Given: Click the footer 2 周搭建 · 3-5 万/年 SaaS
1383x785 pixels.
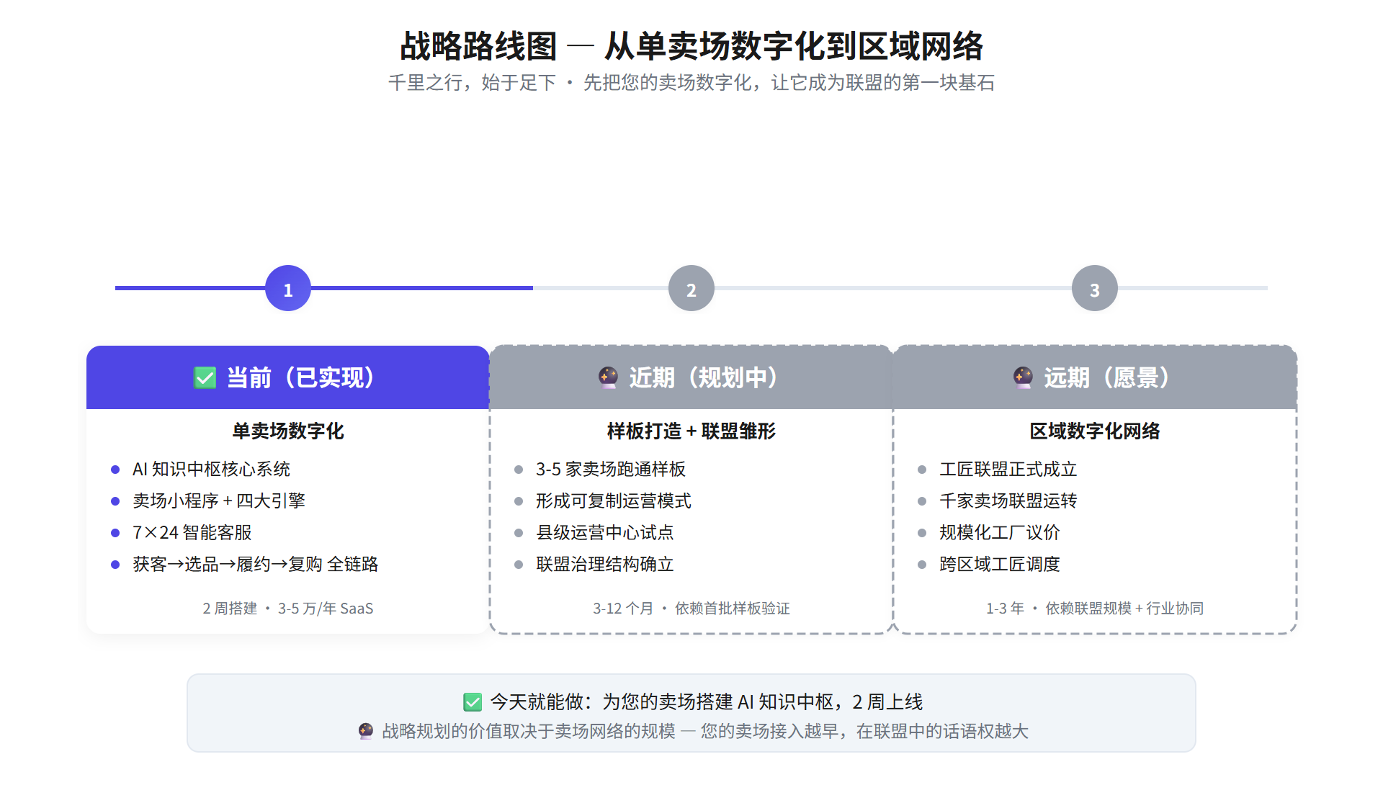Looking at the screenshot, I should [x=288, y=609].
